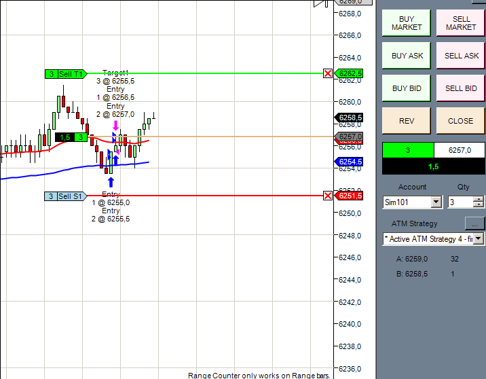
Task: Increase quantity with up stepper arrow
Action: (479, 199)
